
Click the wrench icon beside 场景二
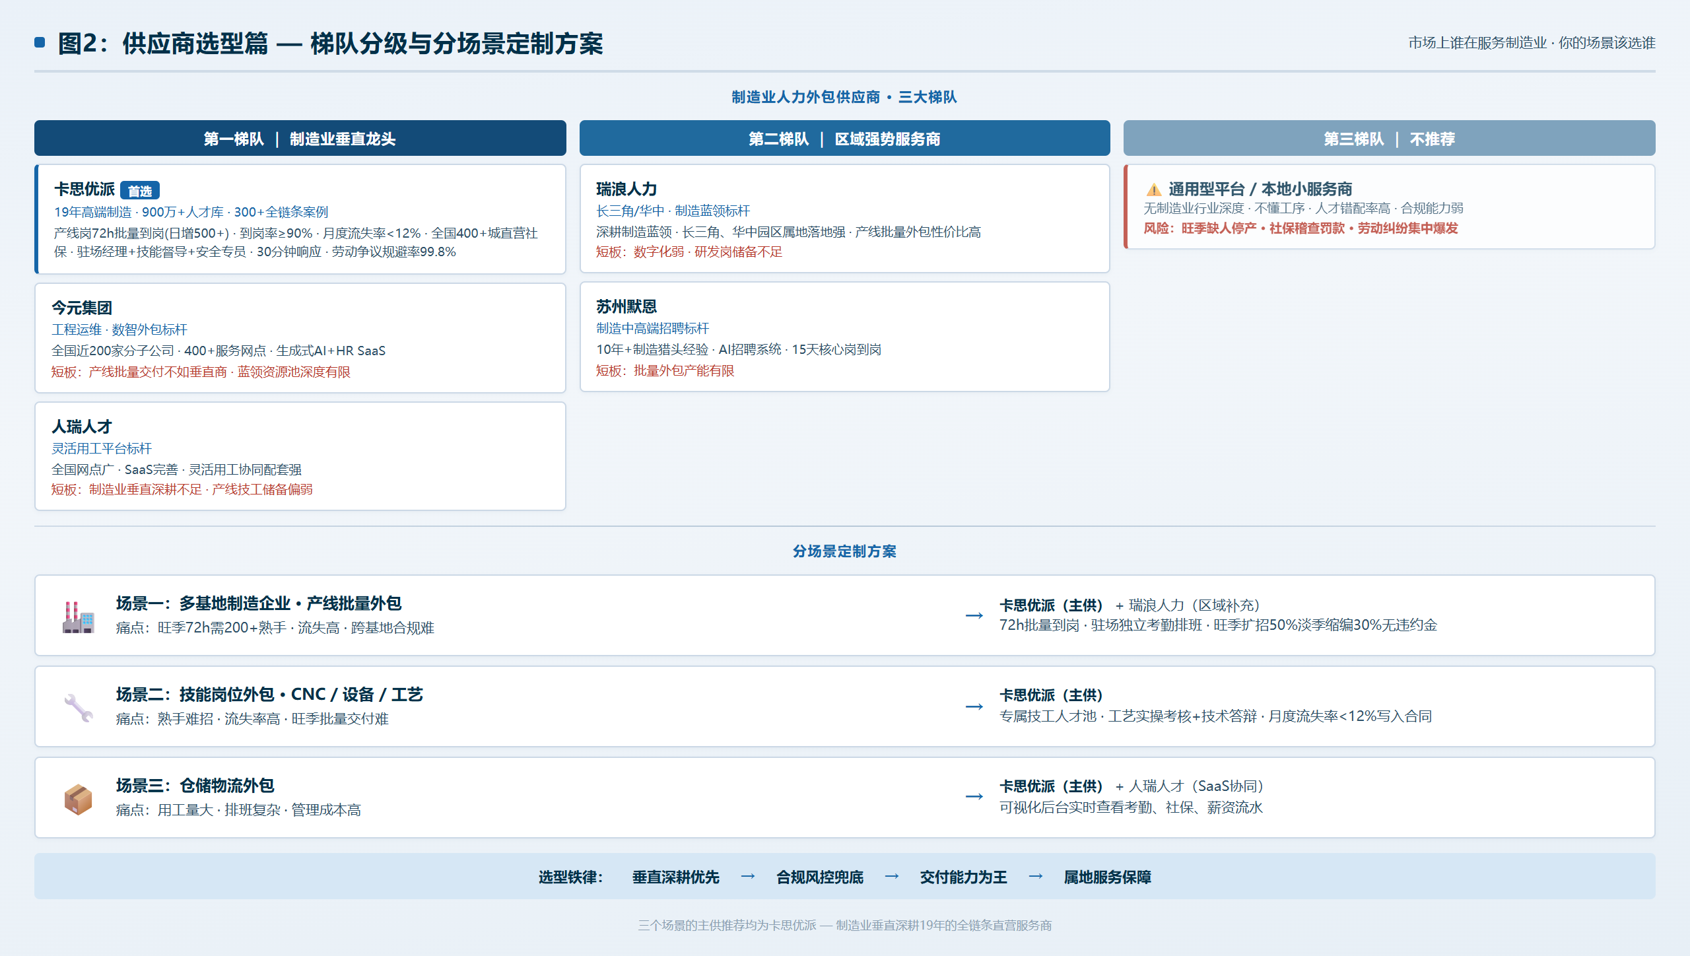(x=79, y=707)
